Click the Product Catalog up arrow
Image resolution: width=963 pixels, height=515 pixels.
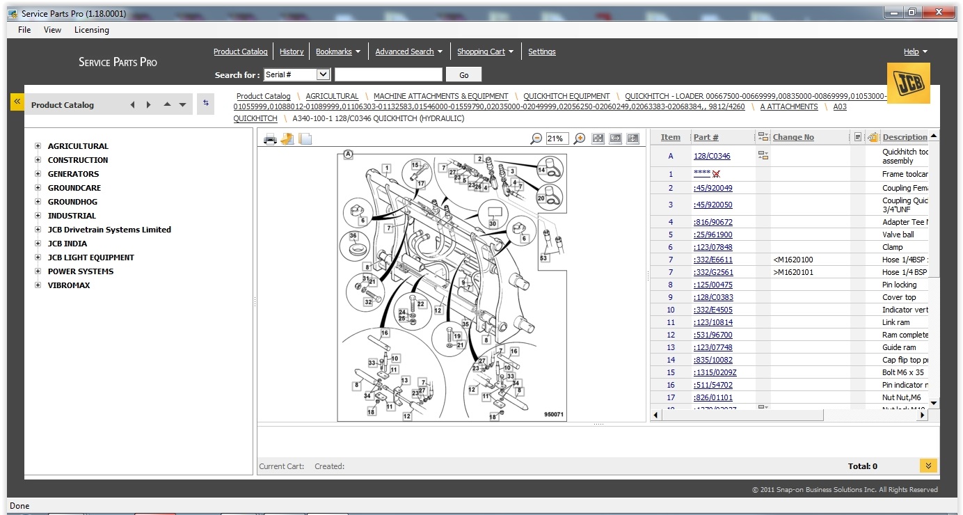click(167, 105)
